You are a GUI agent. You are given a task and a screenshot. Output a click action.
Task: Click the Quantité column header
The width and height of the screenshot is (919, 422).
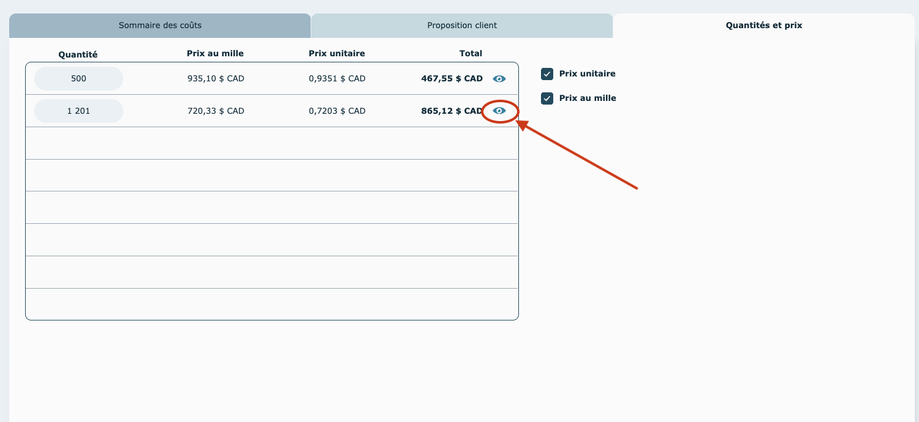pyautogui.click(x=78, y=54)
